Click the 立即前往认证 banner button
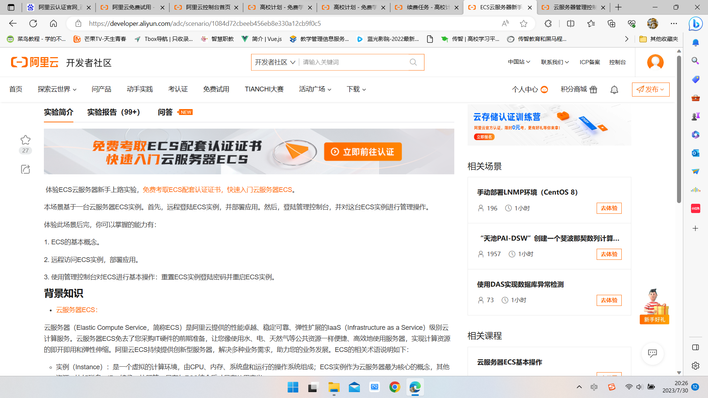 click(363, 152)
